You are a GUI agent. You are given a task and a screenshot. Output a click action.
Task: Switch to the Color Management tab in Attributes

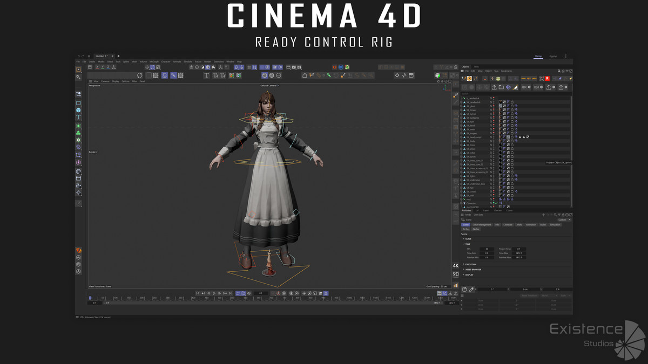pyautogui.click(x=482, y=225)
